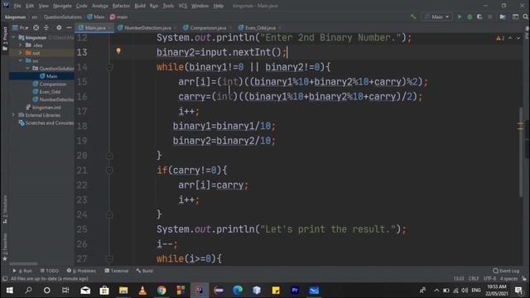Click the editor vertical scrollbar
This screenshot has height=298, width=530.
pos(521,151)
